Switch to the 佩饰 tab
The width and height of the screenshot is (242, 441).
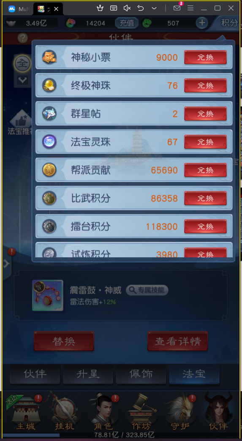point(141,374)
